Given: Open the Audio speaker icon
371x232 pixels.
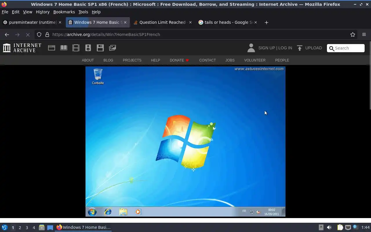Looking at the screenshot, I should tap(88, 48).
